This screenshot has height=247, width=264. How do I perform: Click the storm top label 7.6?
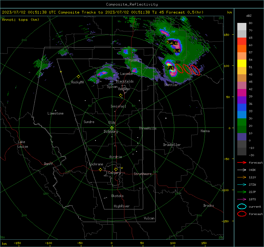pyautogui.click(x=170, y=68)
